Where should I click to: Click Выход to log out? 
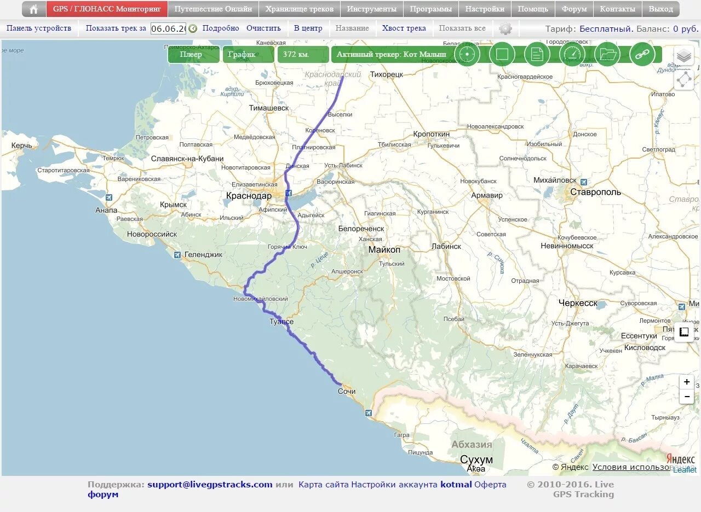661,9
